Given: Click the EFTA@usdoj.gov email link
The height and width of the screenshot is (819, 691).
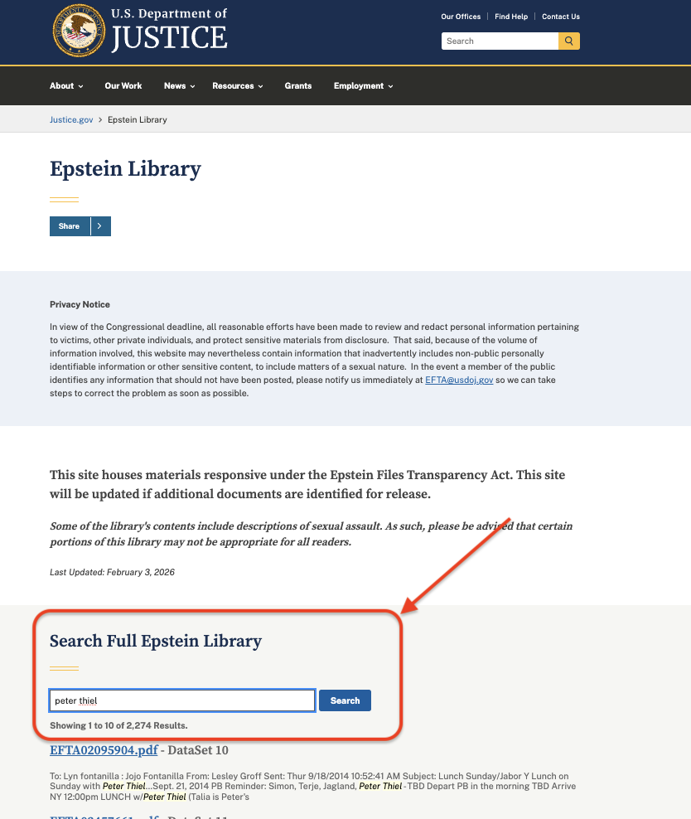Looking at the screenshot, I should (459, 380).
